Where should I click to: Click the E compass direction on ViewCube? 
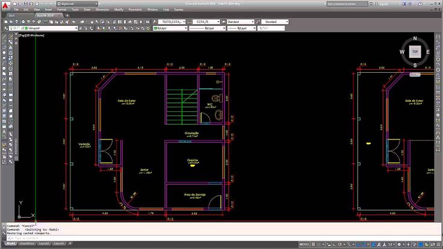tap(428, 52)
